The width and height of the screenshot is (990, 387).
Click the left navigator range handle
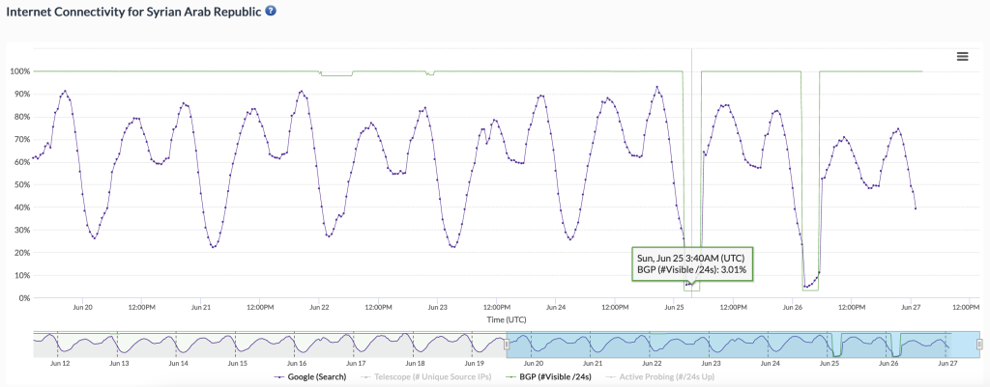[x=506, y=344]
